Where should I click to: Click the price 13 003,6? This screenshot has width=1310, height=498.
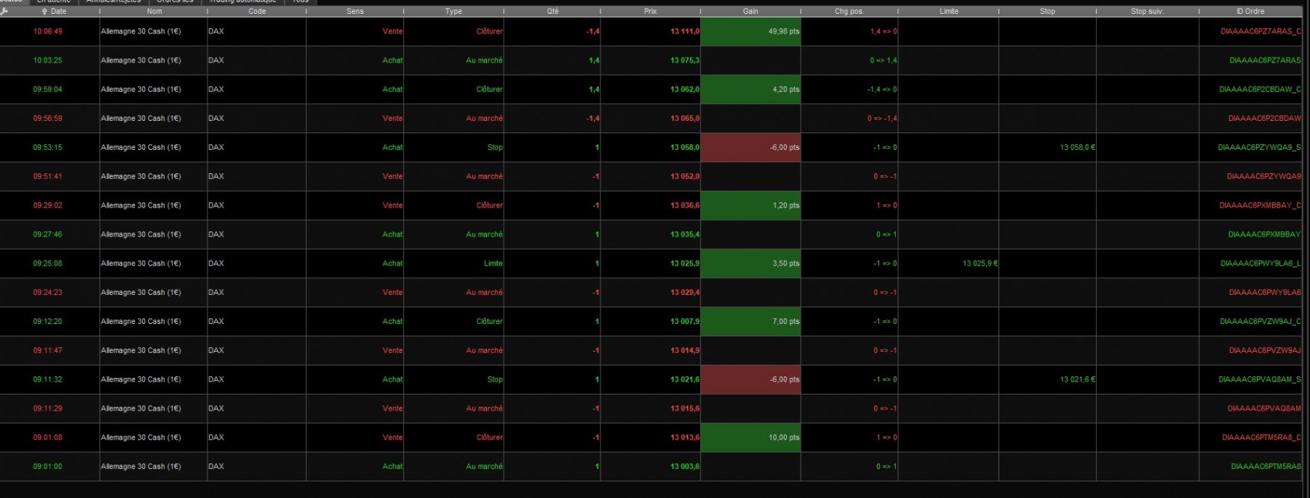click(685, 467)
